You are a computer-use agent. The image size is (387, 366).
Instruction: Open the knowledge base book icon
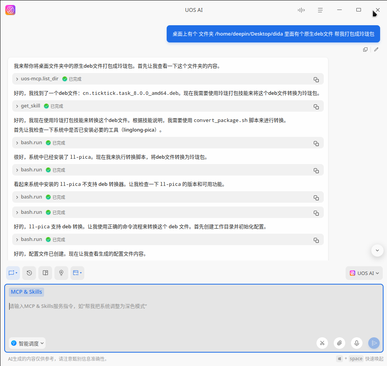[46, 273]
